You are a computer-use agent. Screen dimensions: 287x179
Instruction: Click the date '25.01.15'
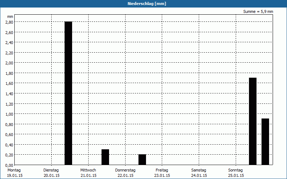(236, 176)
